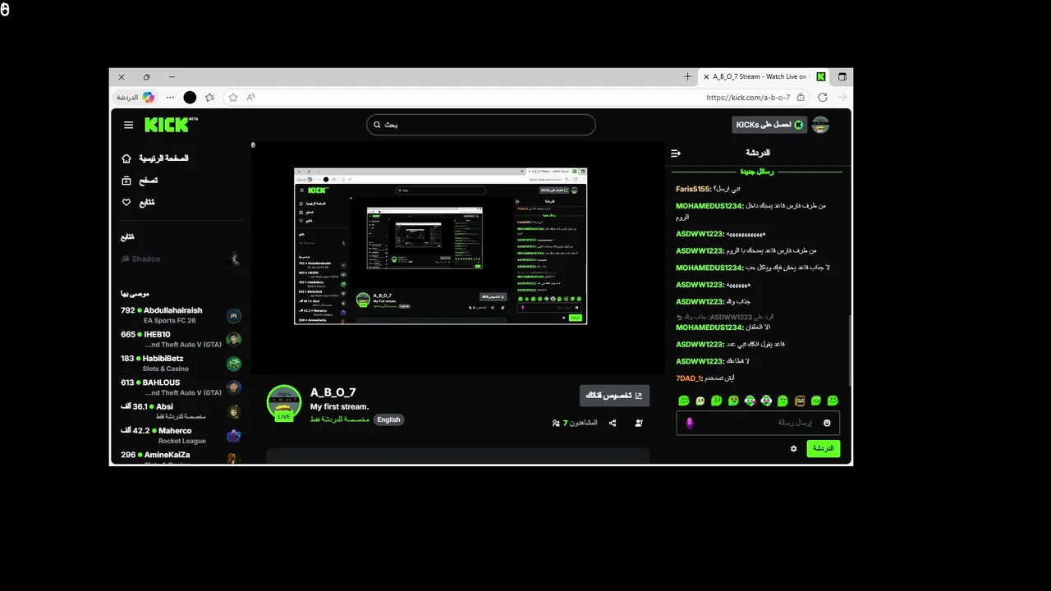Click the Get KICKs button
Viewport: 1051px width, 591px height.
(769, 125)
